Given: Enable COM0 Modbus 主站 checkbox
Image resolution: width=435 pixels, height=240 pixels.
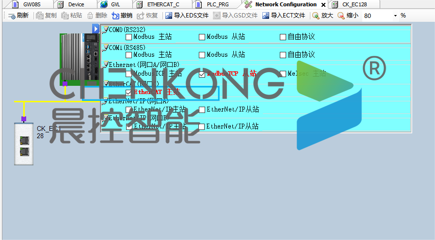Looking at the screenshot, I should (129, 37).
